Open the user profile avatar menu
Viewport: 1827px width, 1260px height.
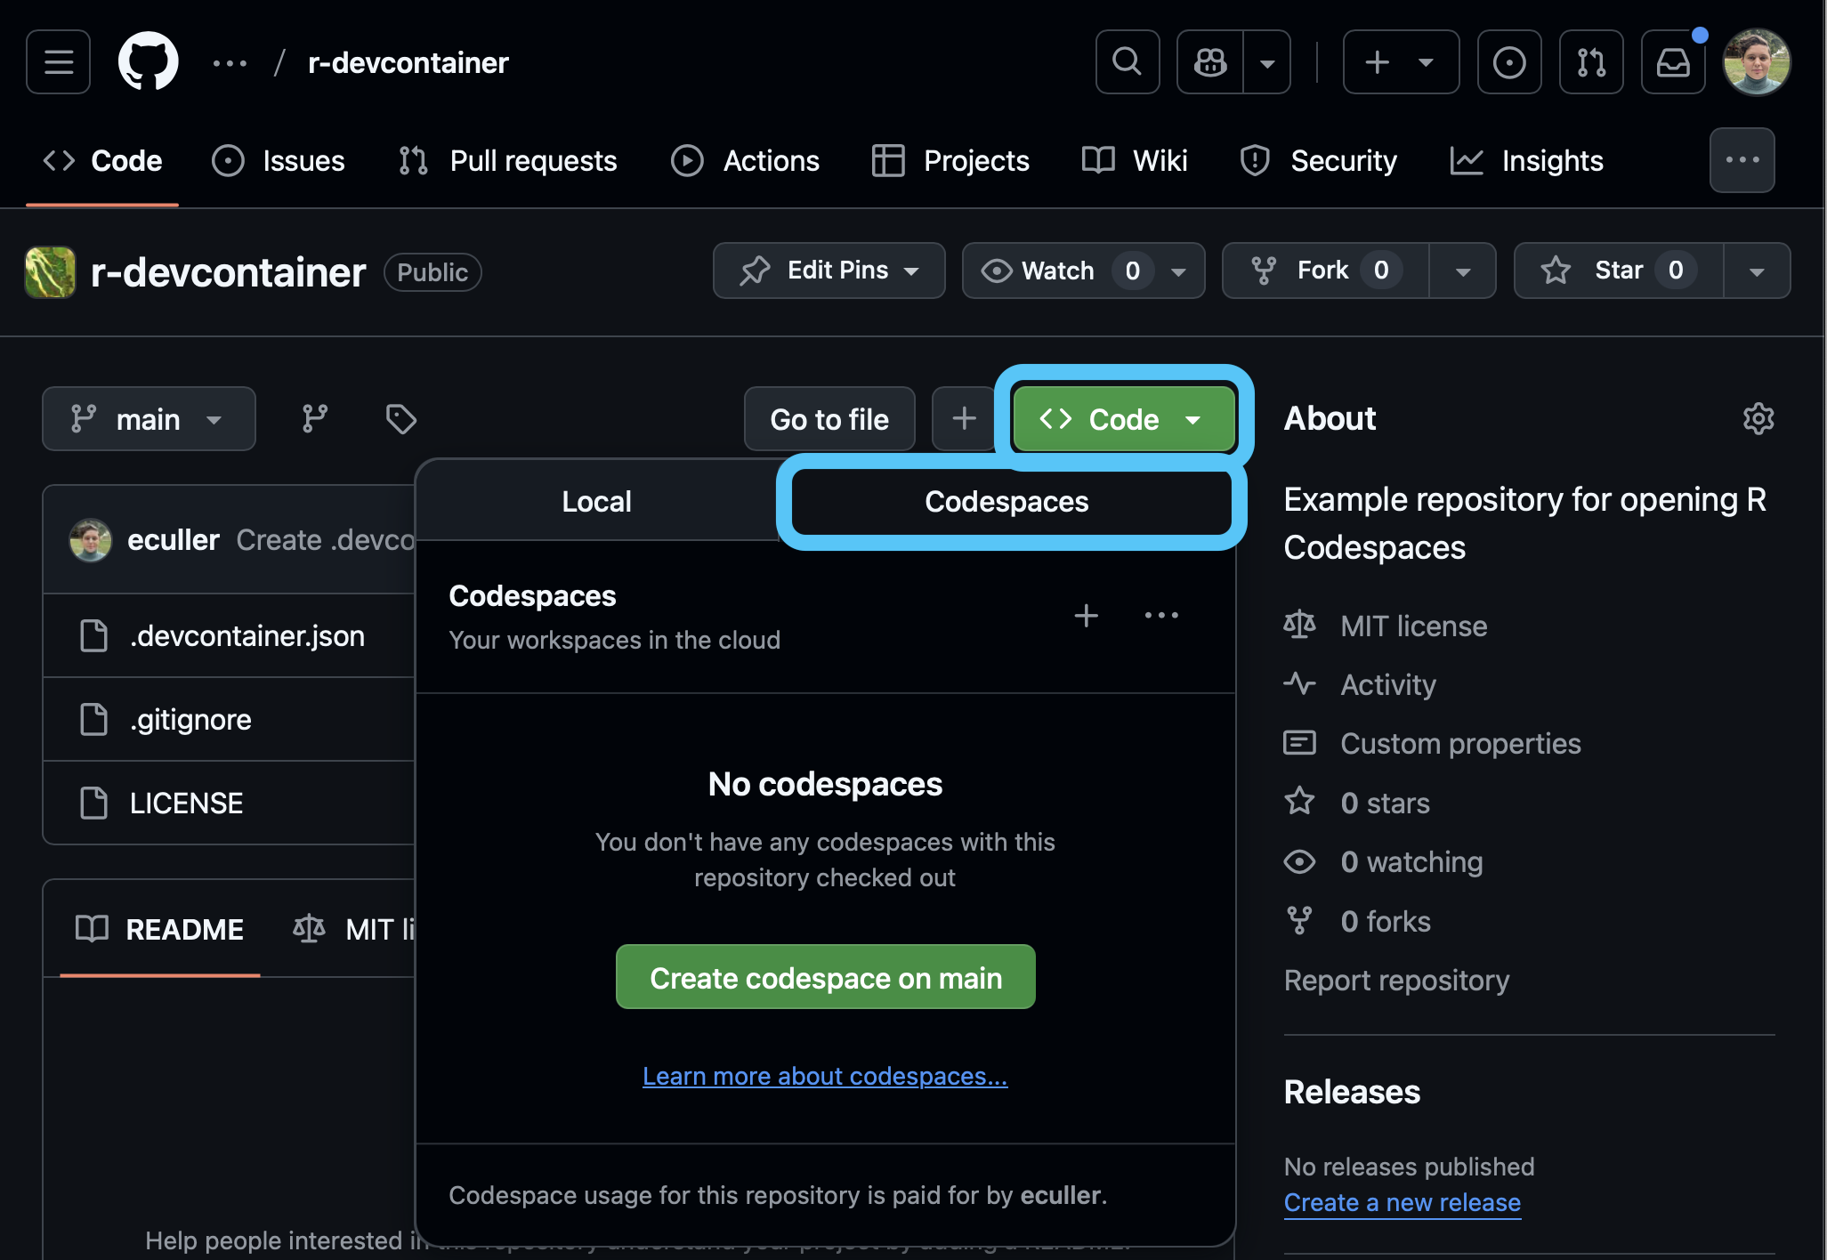(1757, 62)
